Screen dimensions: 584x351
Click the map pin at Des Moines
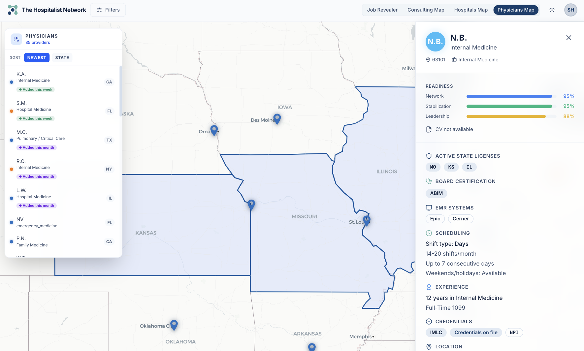click(277, 118)
